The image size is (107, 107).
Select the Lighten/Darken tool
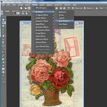coord(3,52)
